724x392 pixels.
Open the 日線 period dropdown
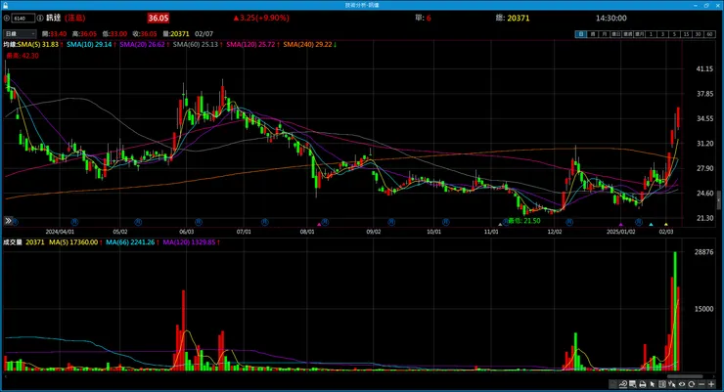(x=20, y=34)
